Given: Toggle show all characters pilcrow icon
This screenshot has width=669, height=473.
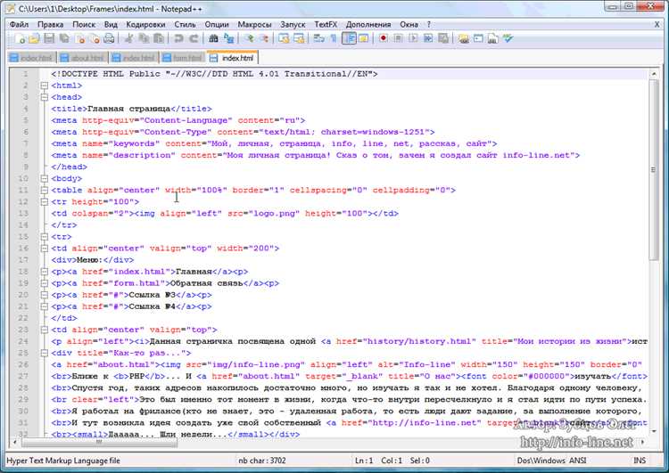Looking at the screenshot, I should click(x=334, y=39).
